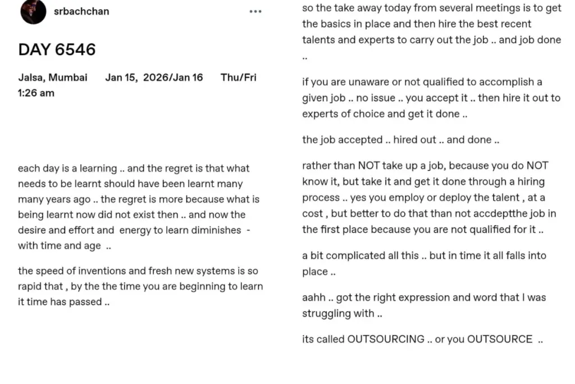This screenshot has width=575, height=384.
Task: Click the Jan 15, 2026/Jan 16 date
Action: click(x=154, y=78)
